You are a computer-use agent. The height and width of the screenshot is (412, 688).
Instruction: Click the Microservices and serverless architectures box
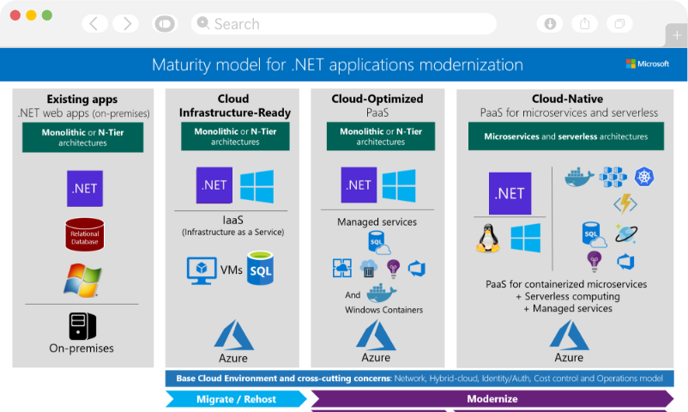[565, 136]
